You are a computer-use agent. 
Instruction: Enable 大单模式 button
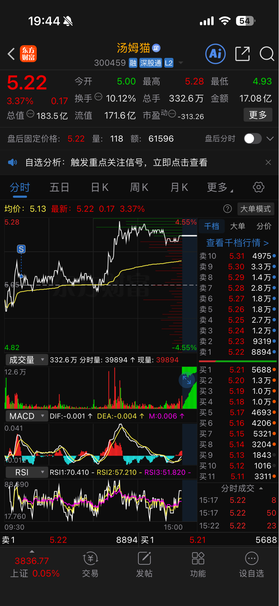point(256,209)
